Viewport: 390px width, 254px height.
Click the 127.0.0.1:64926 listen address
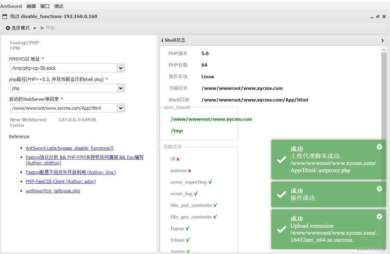pos(77,120)
